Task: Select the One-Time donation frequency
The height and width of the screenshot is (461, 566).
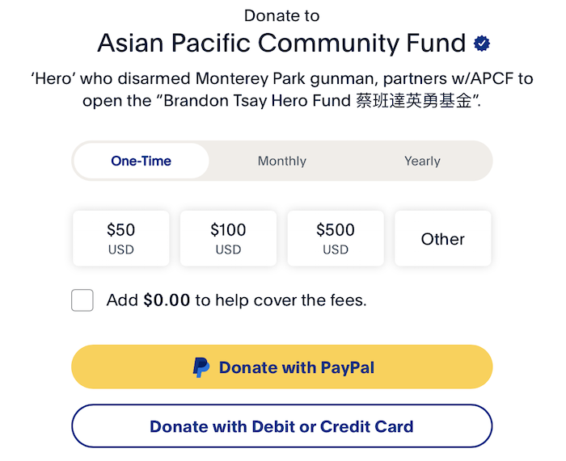Action: pos(141,161)
